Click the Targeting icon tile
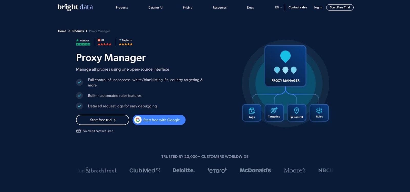 pyautogui.click(x=274, y=113)
